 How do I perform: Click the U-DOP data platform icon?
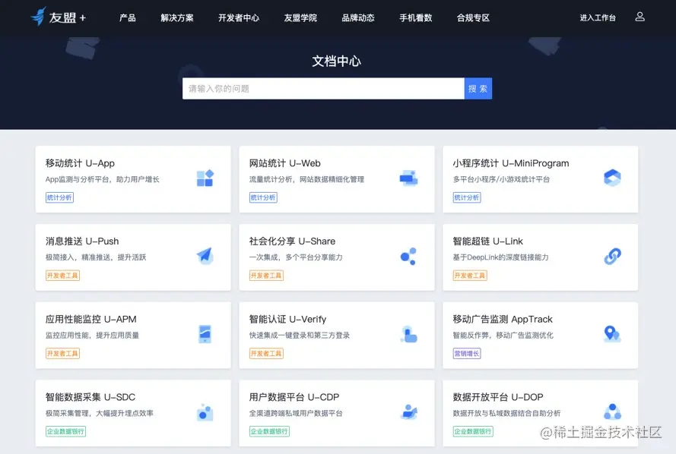pyautogui.click(x=612, y=411)
